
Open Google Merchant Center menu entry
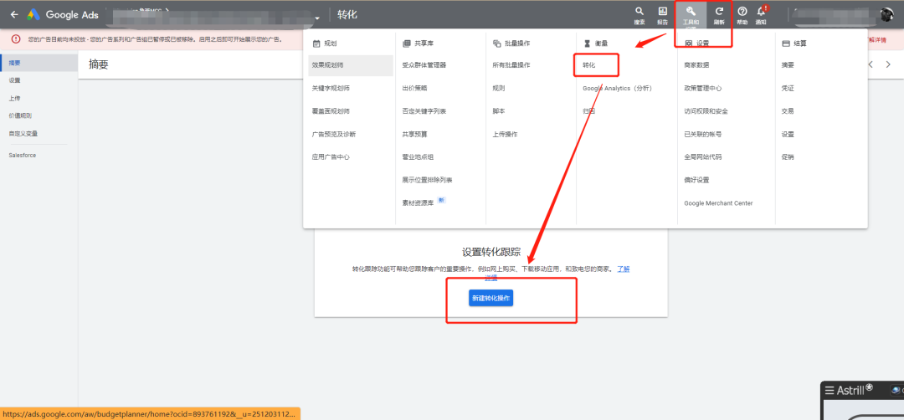click(x=717, y=202)
